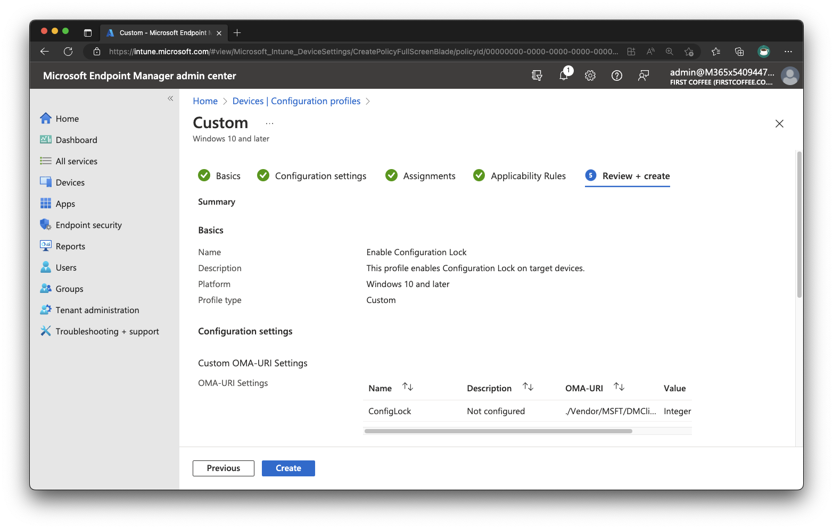Navigate to Devices | Configuration profiles breadcrumb
The width and height of the screenshot is (833, 529).
point(296,100)
